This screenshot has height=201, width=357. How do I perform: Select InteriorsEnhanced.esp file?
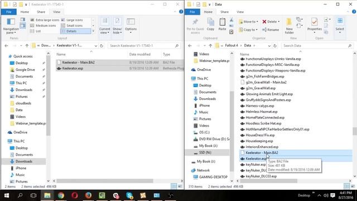(x=262, y=147)
